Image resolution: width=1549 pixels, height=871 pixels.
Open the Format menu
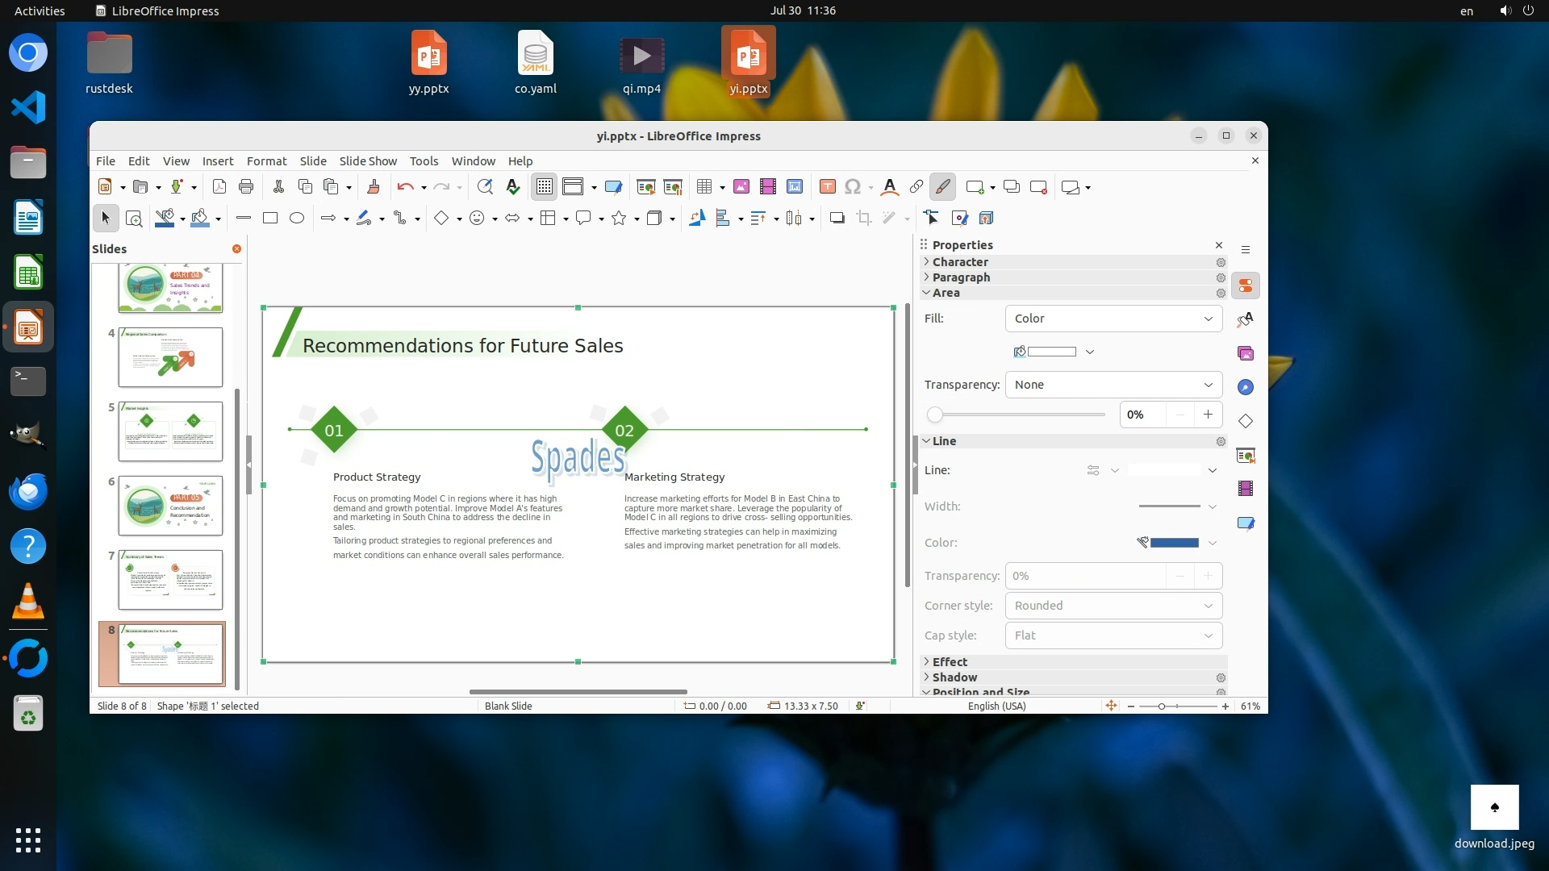[x=266, y=161]
